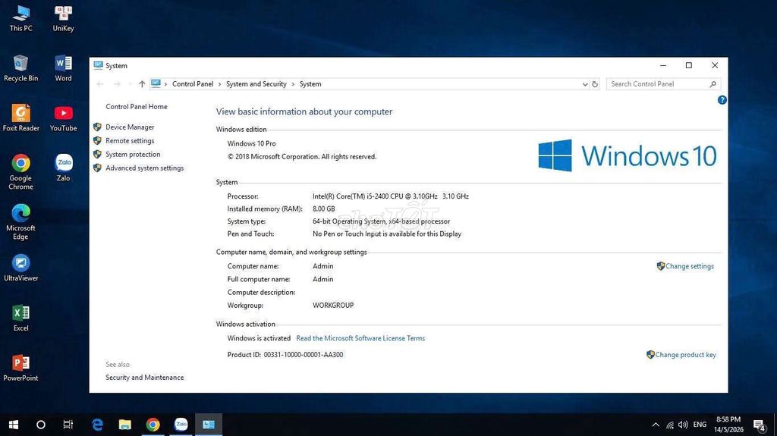Open Control Panel Home

(137, 106)
